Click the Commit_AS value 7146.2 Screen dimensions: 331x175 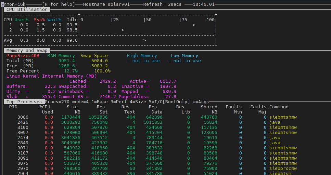pyautogui.click(x=108, y=97)
